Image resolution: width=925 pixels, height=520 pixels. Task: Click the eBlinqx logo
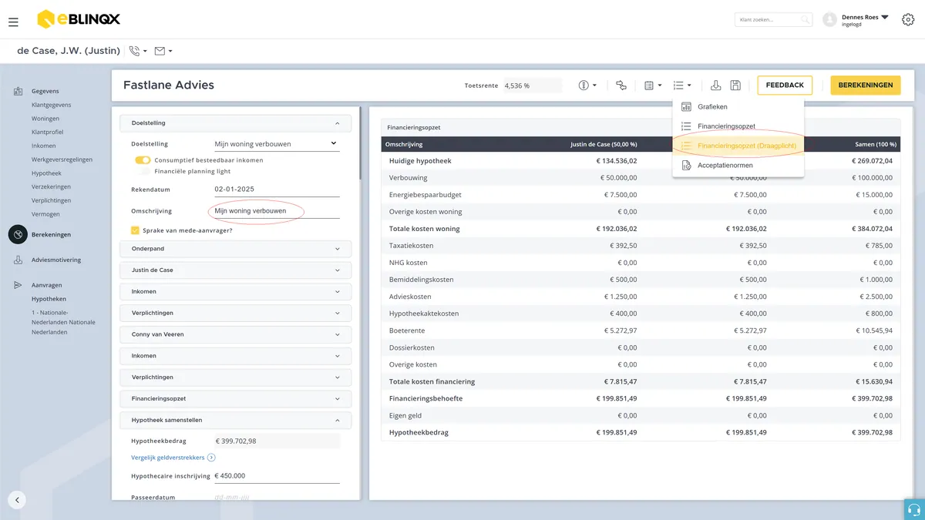coord(79,19)
